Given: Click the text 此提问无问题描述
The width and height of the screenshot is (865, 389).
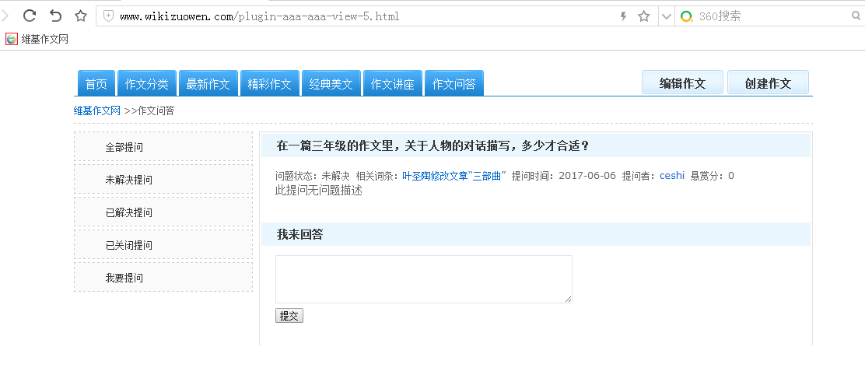Looking at the screenshot, I should point(319,191).
